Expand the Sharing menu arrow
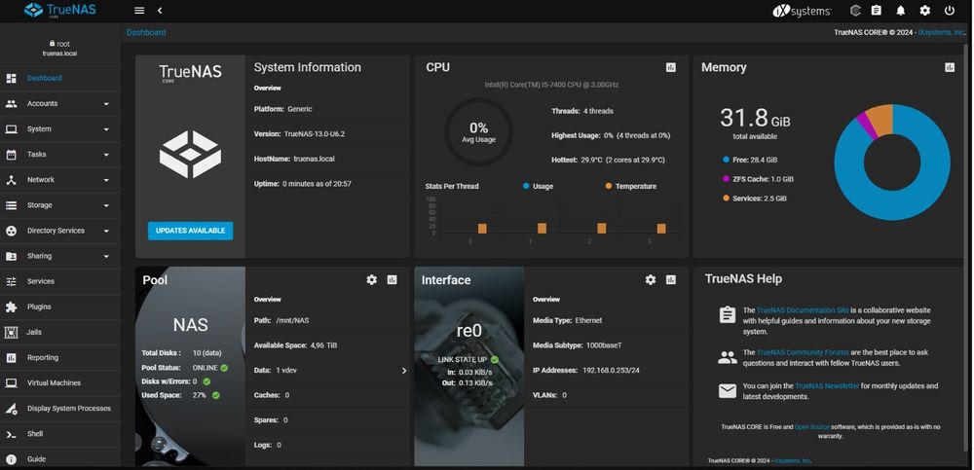974x470 pixels. (106, 257)
